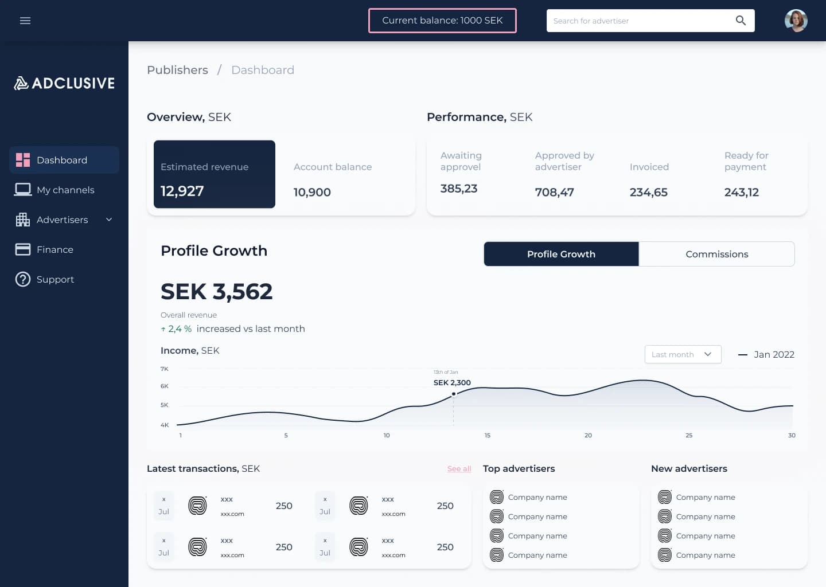The width and height of the screenshot is (826, 587).
Task: Click the Top advertisers heading
Action: tap(519, 469)
